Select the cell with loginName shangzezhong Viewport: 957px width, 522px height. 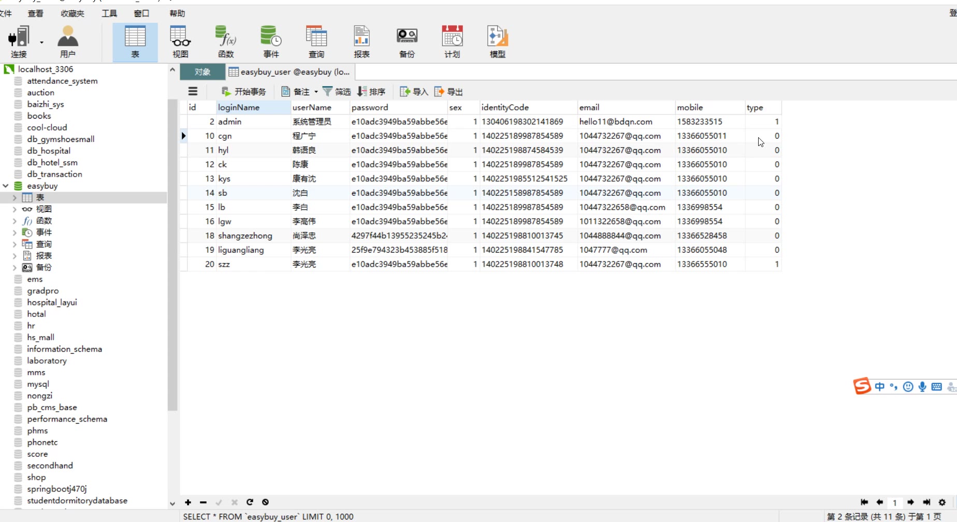click(x=253, y=236)
